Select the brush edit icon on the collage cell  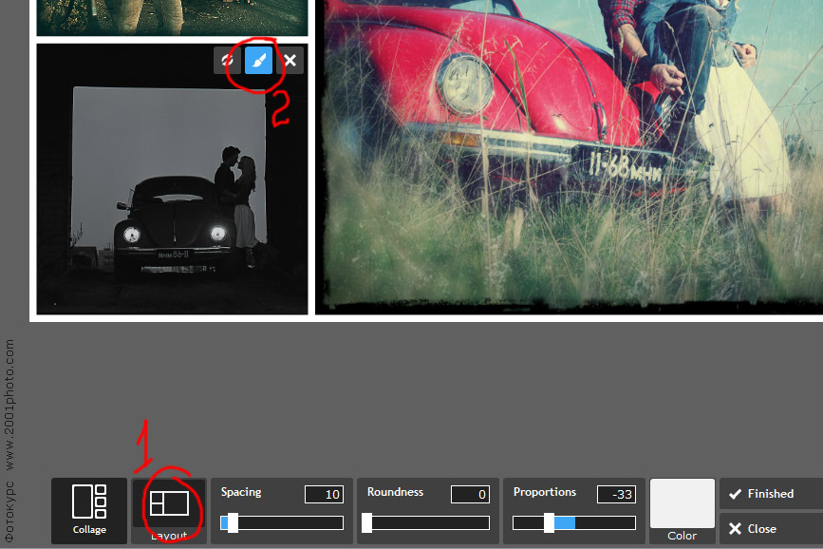(x=259, y=61)
